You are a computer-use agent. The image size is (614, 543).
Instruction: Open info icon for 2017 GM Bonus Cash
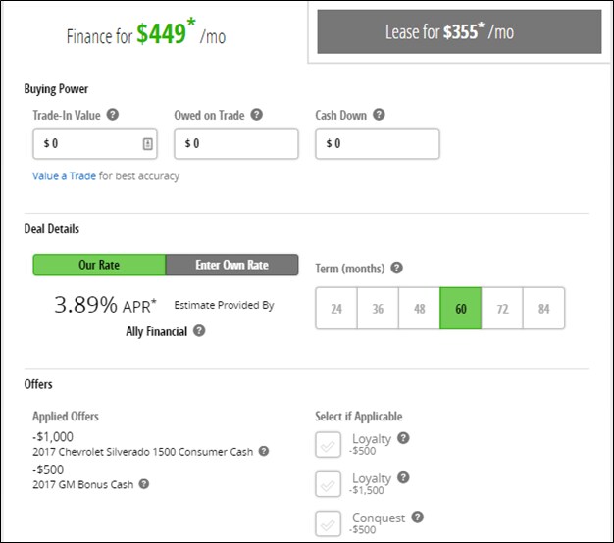point(144,483)
